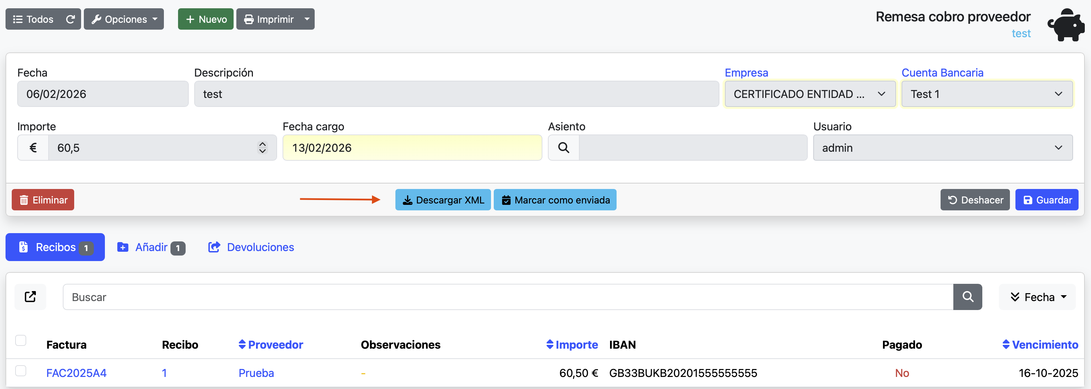This screenshot has height=389, width=1091.
Task: Increase Importe using the stepper arrows
Action: (262, 144)
